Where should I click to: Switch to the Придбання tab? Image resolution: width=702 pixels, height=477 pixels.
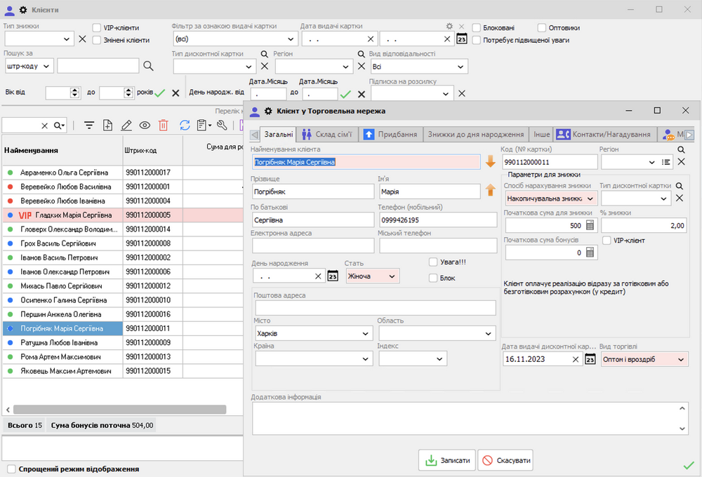pos(390,134)
